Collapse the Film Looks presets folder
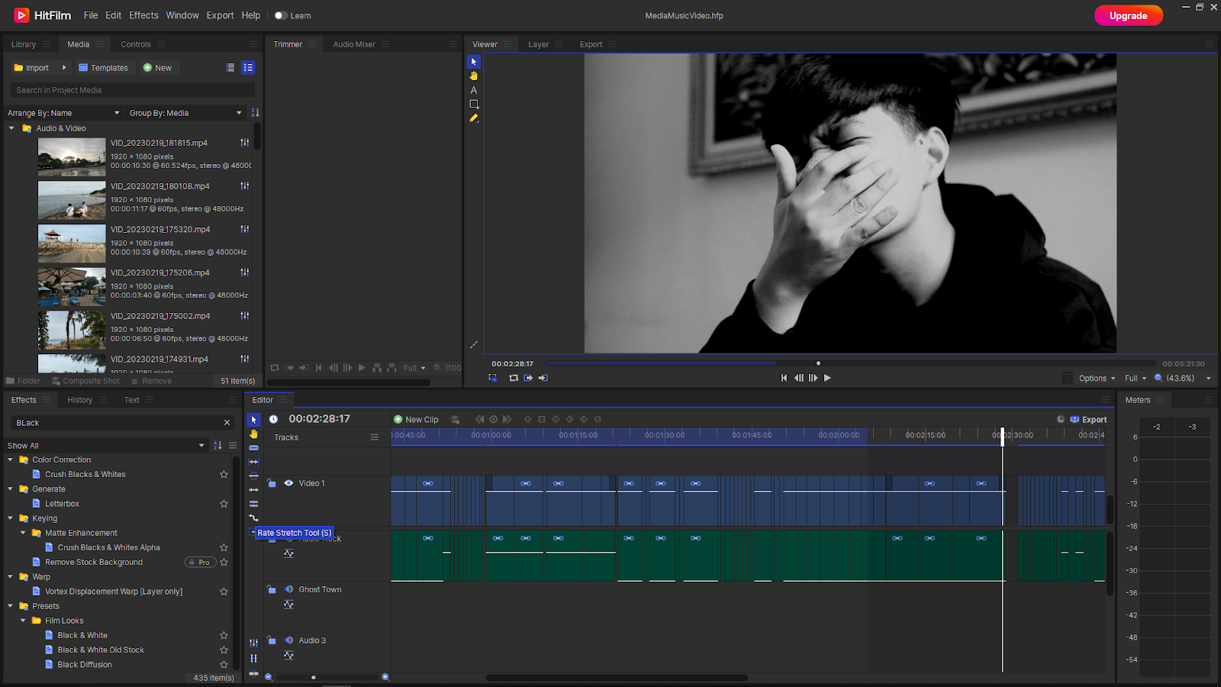Image resolution: width=1221 pixels, height=687 pixels. point(23,621)
